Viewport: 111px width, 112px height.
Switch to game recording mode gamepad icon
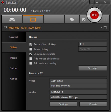[x=12, y=20]
